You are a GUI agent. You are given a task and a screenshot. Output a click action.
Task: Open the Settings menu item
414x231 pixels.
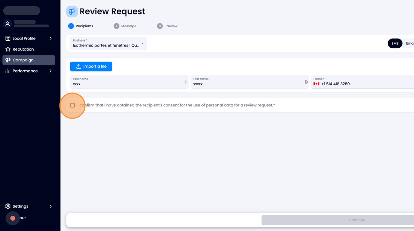click(29, 206)
